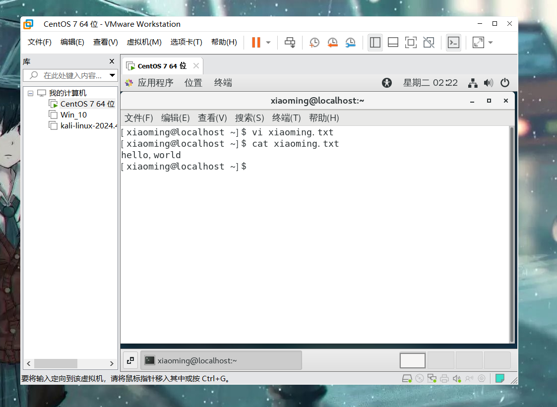The width and height of the screenshot is (557, 407).
Task: Open the GNOME power menu icon
Action: coord(504,83)
